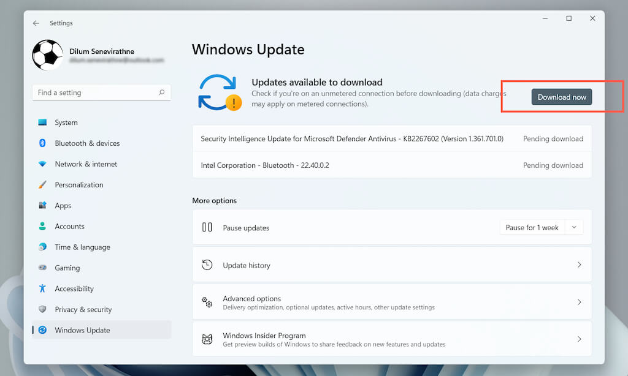This screenshot has width=628, height=376.
Task: Click the Update history clock icon
Action: point(207,265)
